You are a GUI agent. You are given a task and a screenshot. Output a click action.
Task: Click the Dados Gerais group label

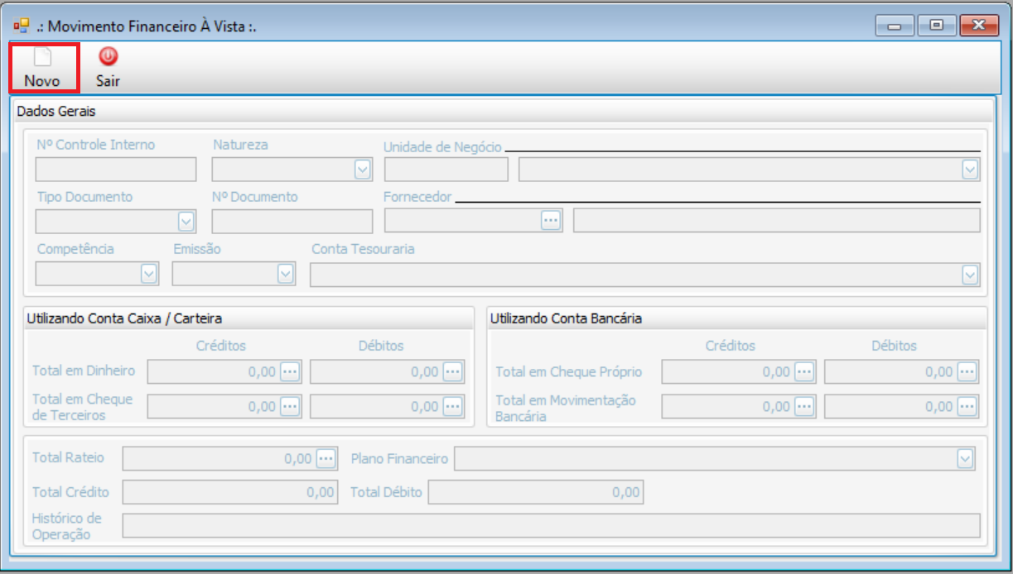(x=56, y=111)
